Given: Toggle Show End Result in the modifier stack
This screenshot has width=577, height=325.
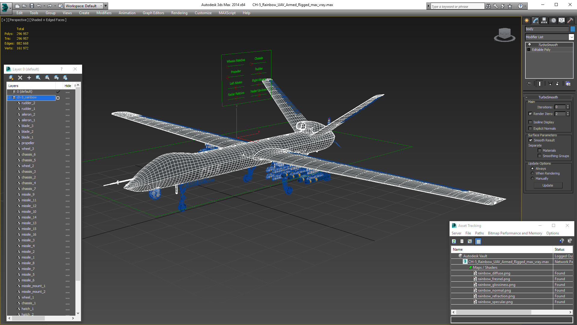Looking at the screenshot, I should tap(539, 84).
